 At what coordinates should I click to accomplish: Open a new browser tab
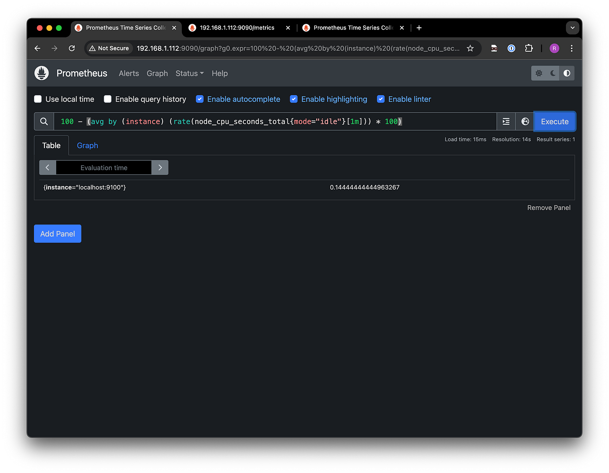(419, 28)
